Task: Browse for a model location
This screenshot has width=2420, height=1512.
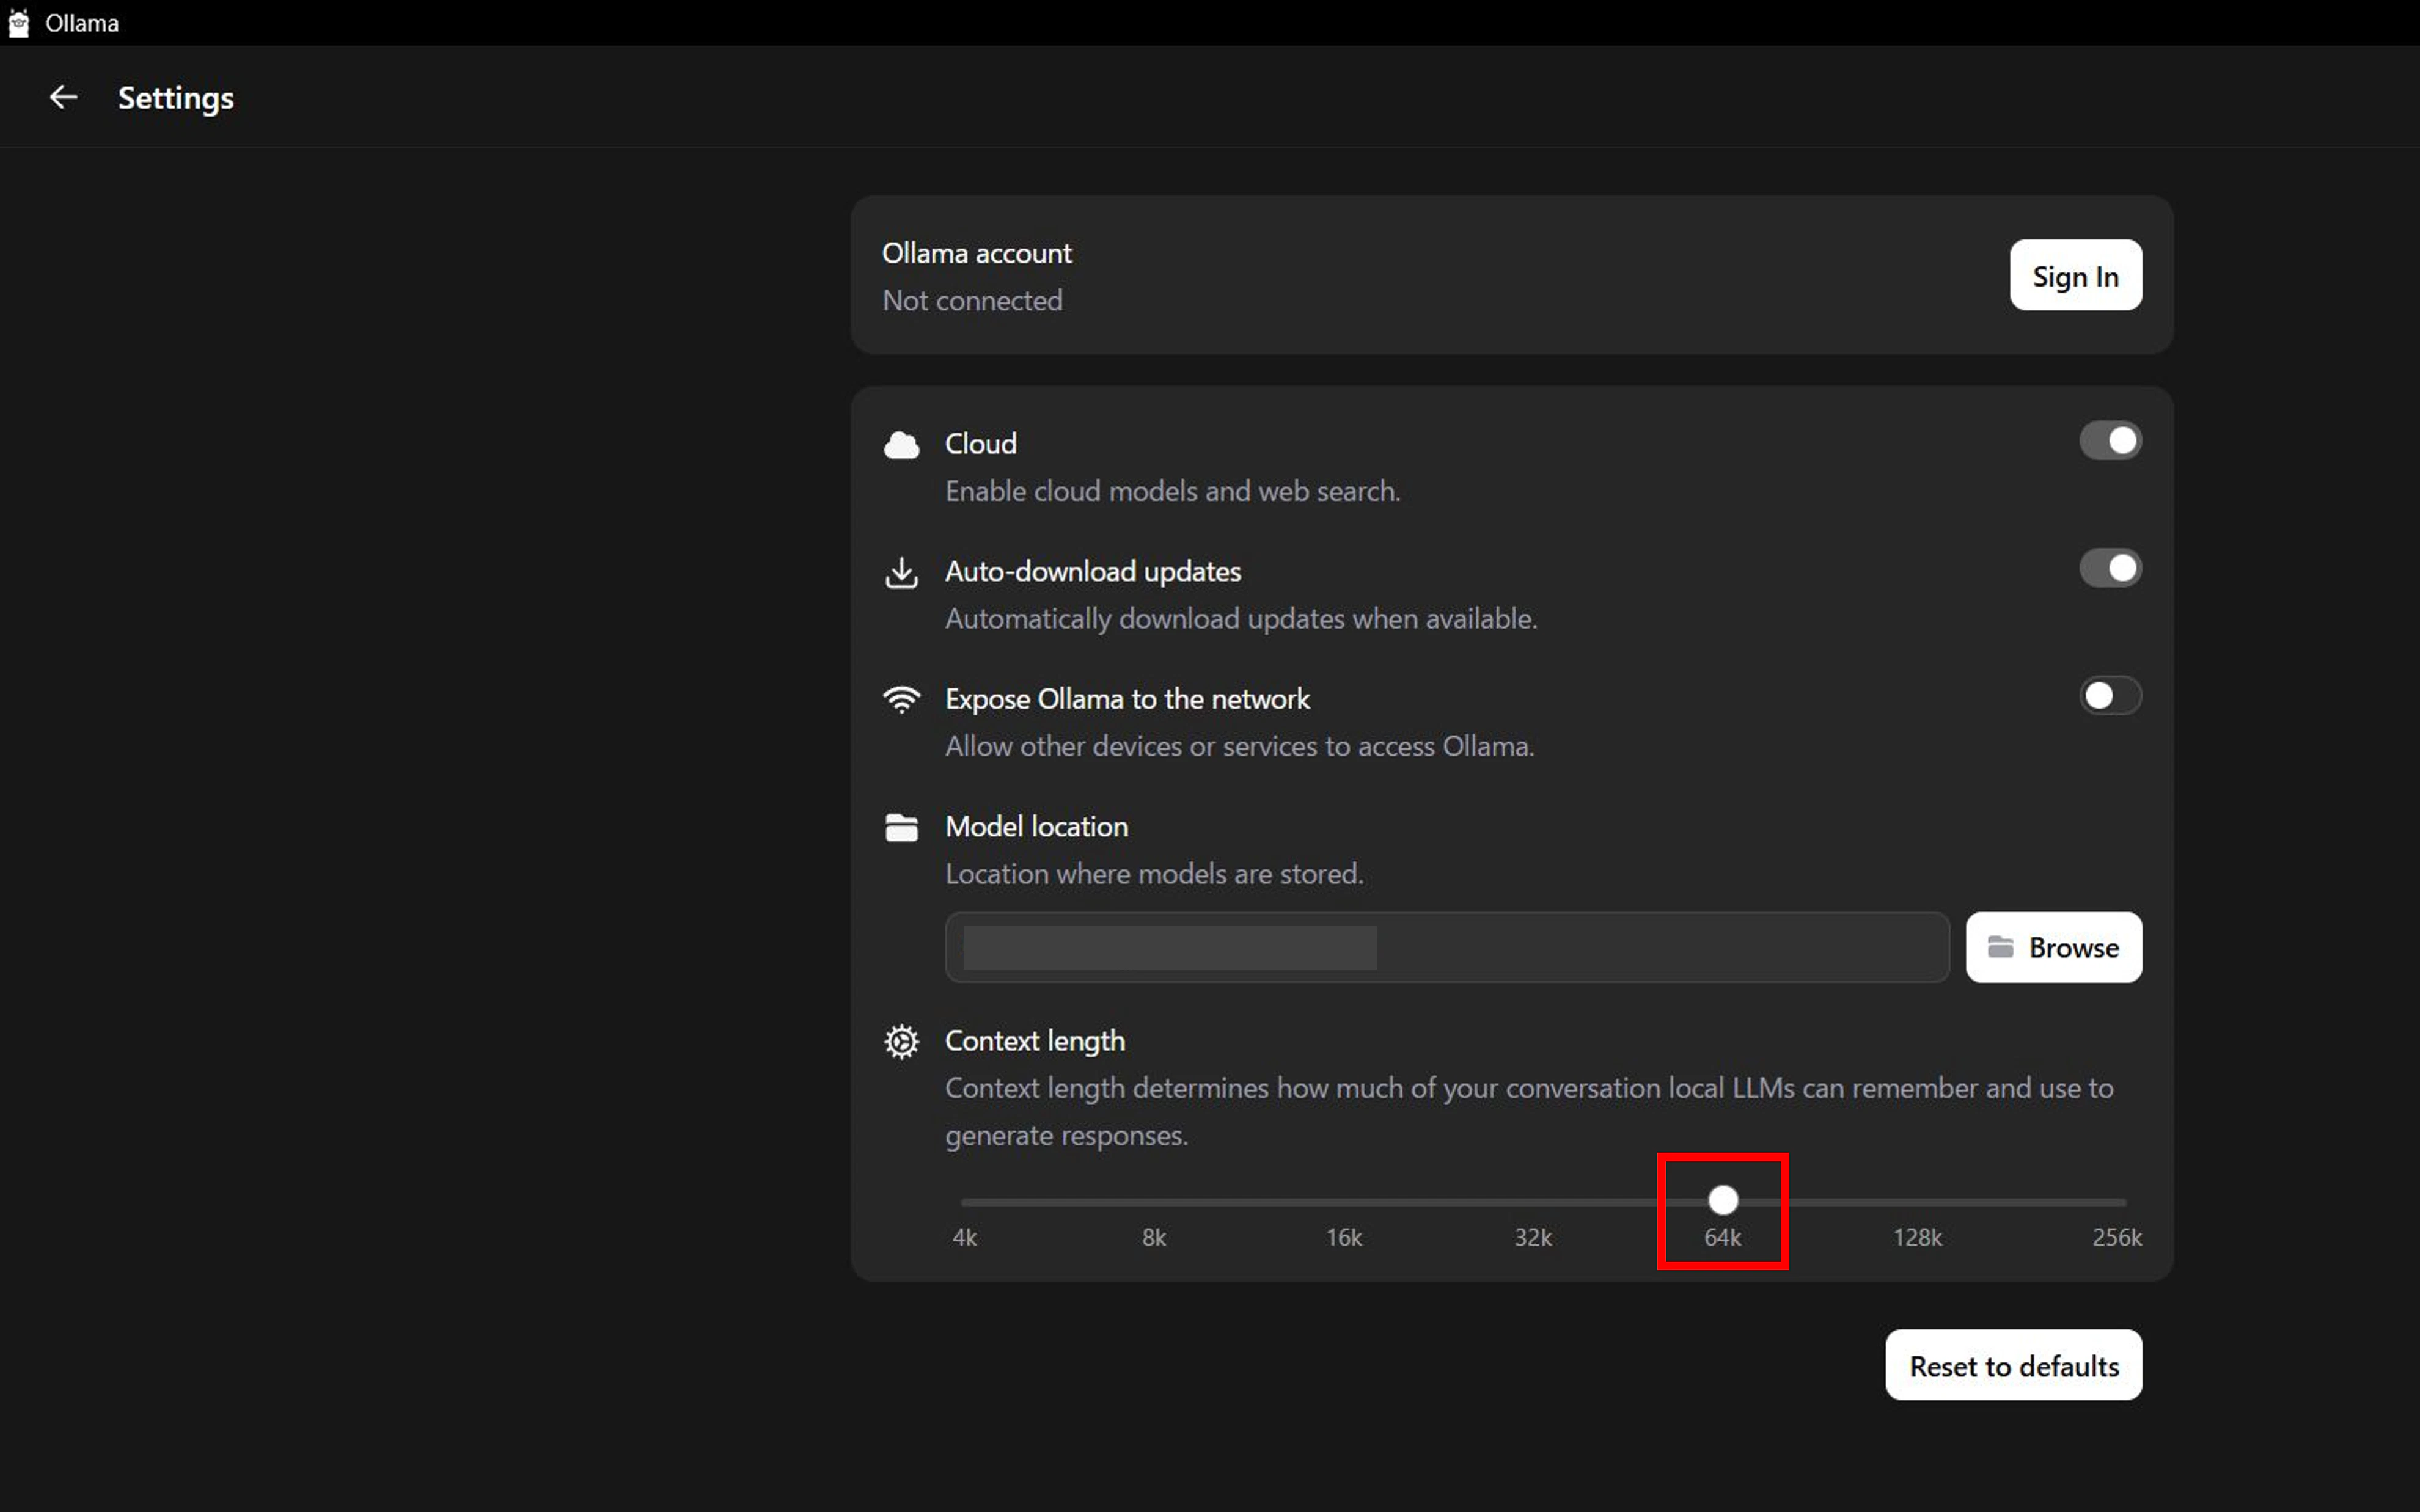Action: point(2053,947)
